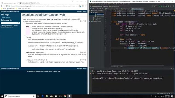Open the PyCharm Code menu
The height and width of the screenshot is (98, 175).
(106, 4)
